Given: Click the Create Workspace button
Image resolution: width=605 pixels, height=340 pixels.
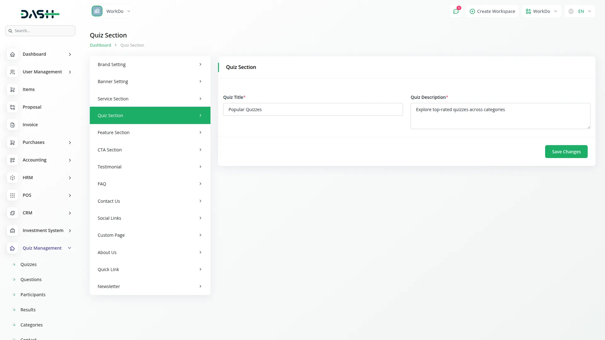Looking at the screenshot, I should [x=492, y=11].
